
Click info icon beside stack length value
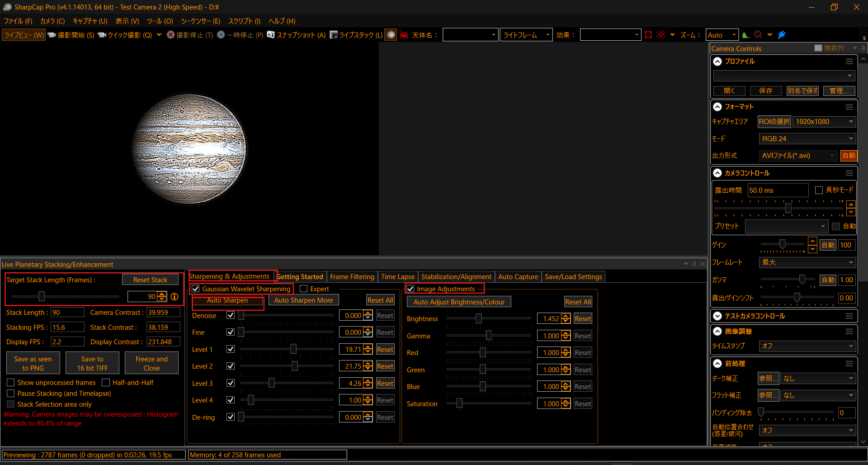pos(175,297)
